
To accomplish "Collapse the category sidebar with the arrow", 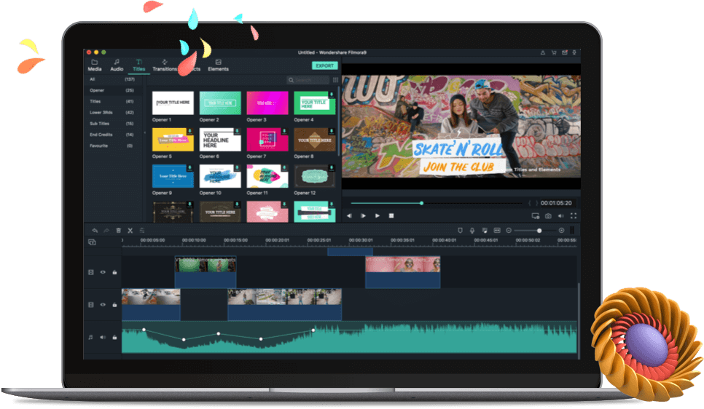I will [144, 132].
